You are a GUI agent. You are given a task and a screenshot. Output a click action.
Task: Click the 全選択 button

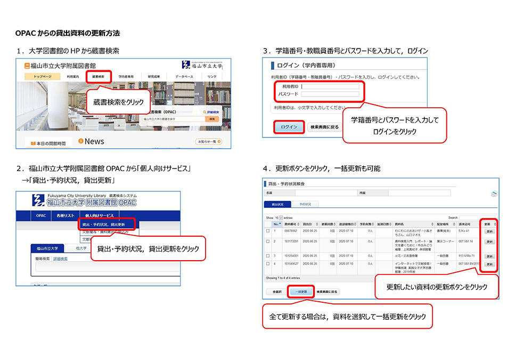coord(277,292)
